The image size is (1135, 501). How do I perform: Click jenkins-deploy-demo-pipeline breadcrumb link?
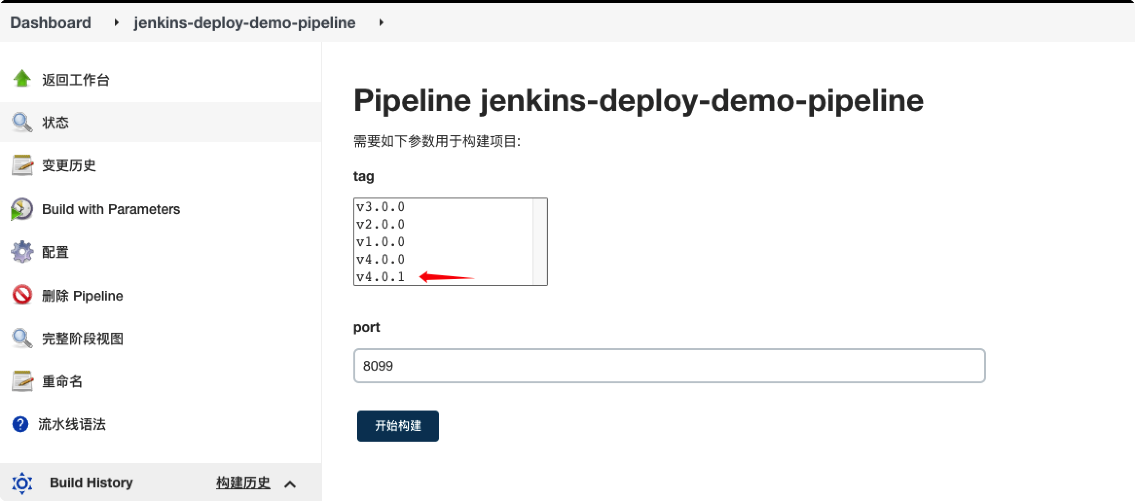coord(245,22)
